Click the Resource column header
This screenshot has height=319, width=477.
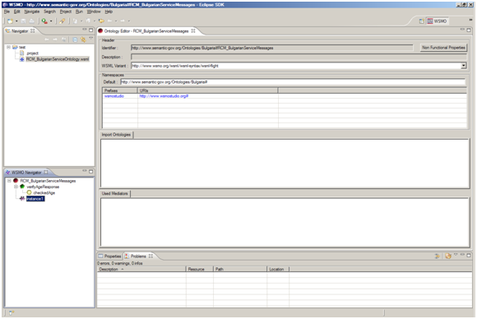[200, 270]
